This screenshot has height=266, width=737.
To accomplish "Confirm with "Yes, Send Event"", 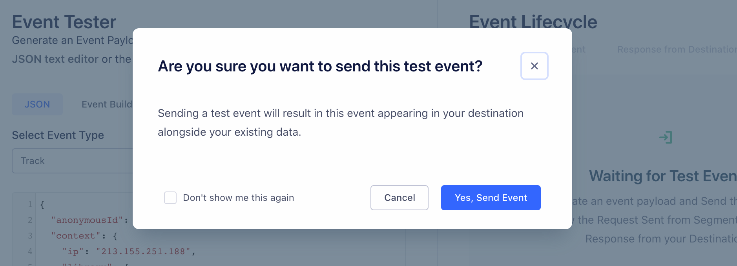I will pos(491,198).
